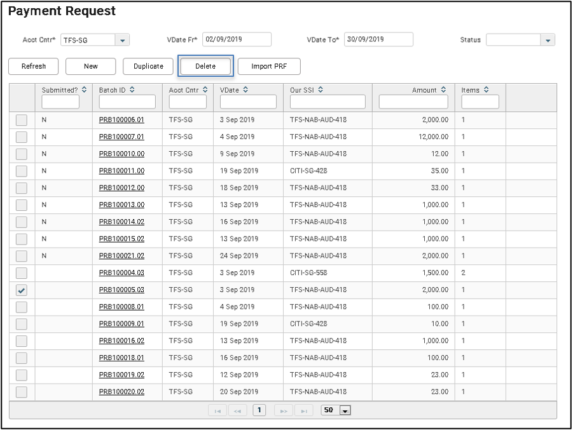Sort by Batch ID column sort icon
Image resolution: width=573 pixels, height=430 pixels.
point(132,90)
